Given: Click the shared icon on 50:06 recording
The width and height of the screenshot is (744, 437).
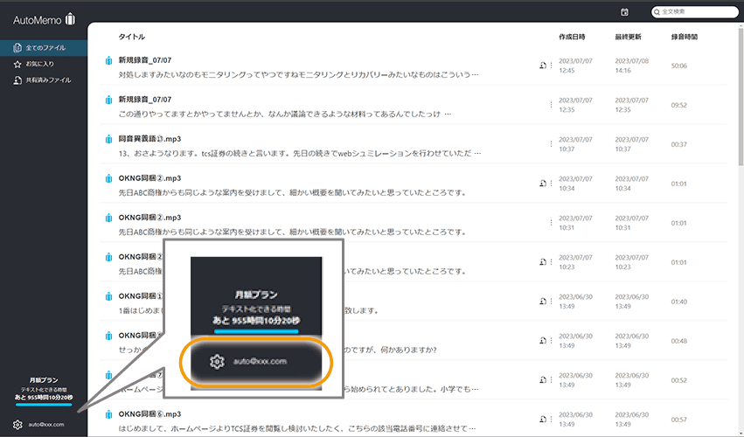Looking at the screenshot, I should [543, 66].
